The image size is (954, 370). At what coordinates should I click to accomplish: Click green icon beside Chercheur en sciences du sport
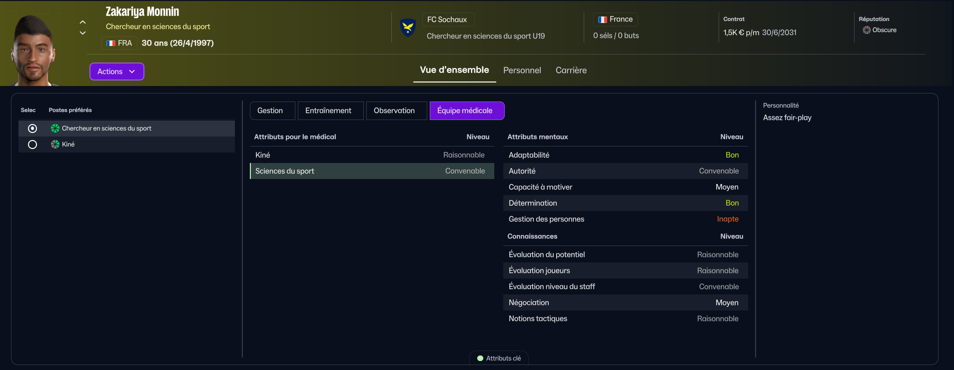[x=55, y=128]
